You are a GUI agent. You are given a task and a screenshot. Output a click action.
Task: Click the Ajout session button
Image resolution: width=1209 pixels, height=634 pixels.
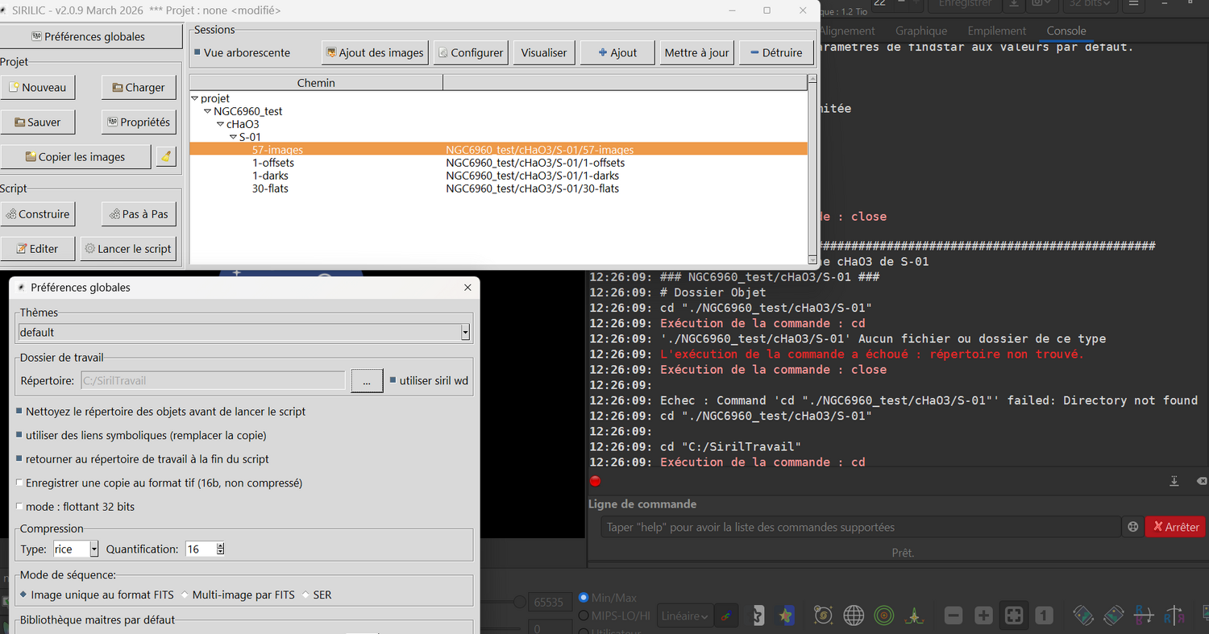[617, 52]
